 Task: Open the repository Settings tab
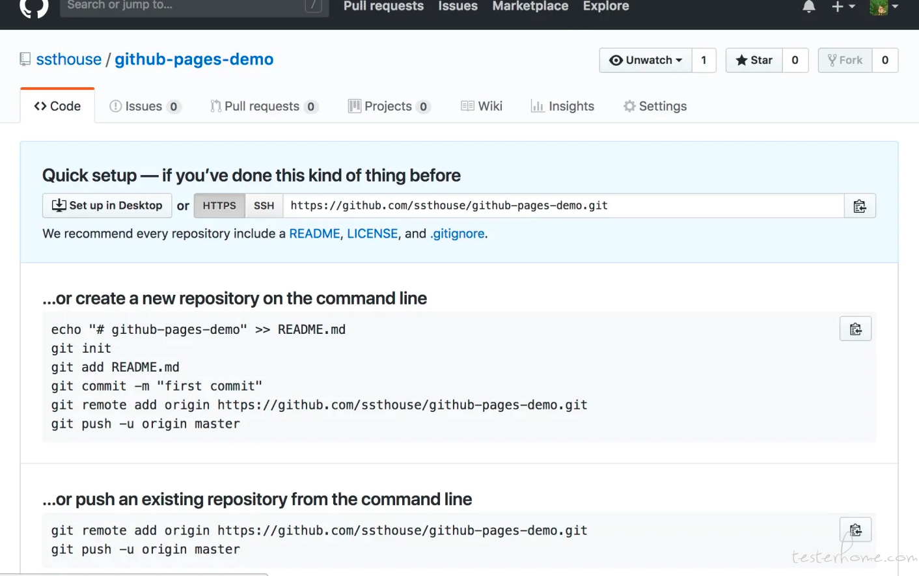(x=655, y=106)
